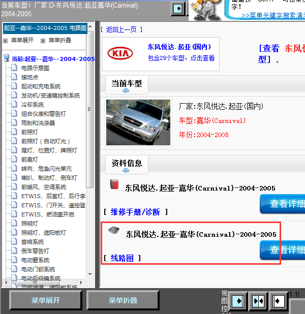Click the 资料信息 section tab

pyautogui.click(x=127, y=165)
